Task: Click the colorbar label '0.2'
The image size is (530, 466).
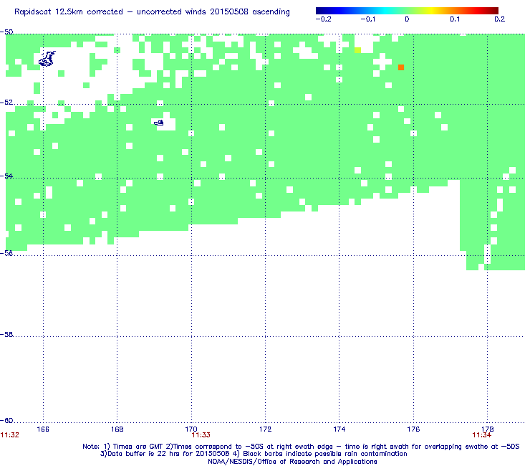Action: tap(500, 19)
